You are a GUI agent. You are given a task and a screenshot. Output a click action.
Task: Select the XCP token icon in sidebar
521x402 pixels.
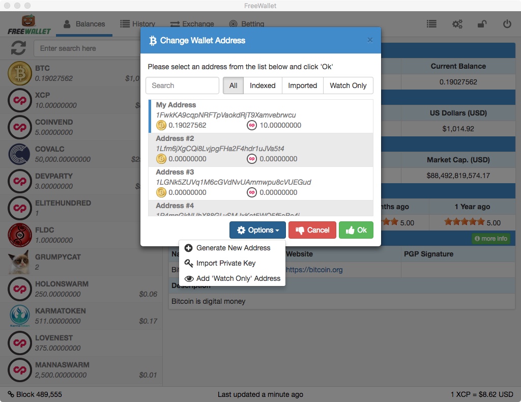tap(20, 100)
